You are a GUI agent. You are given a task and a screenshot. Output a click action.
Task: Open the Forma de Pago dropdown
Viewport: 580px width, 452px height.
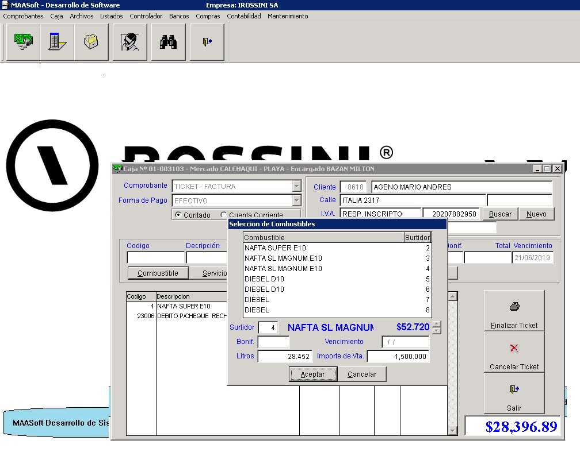click(296, 200)
